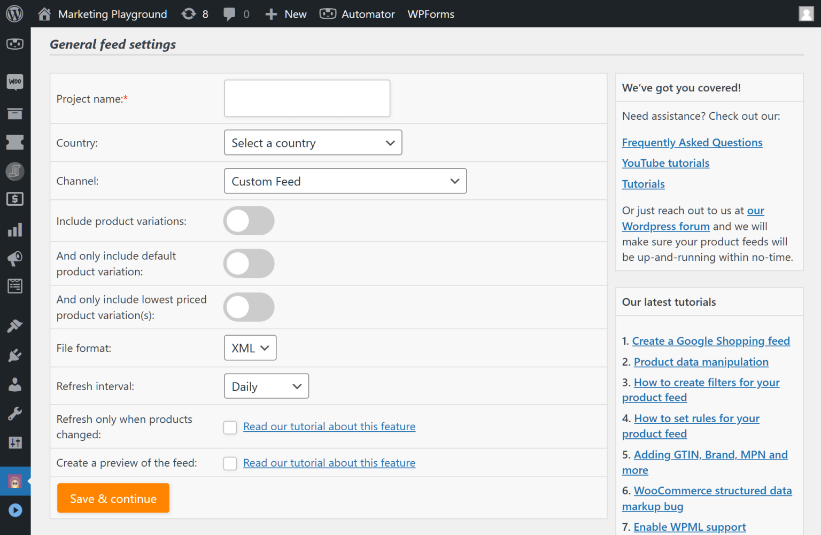Open the WooCommerce sidebar icon
The image size is (821, 535).
tap(14, 82)
